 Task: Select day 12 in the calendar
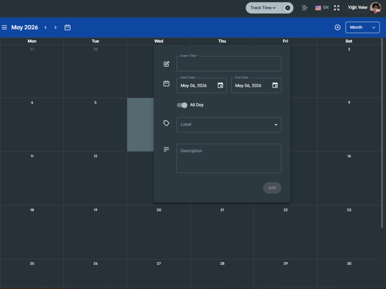(x=95, y=156)
